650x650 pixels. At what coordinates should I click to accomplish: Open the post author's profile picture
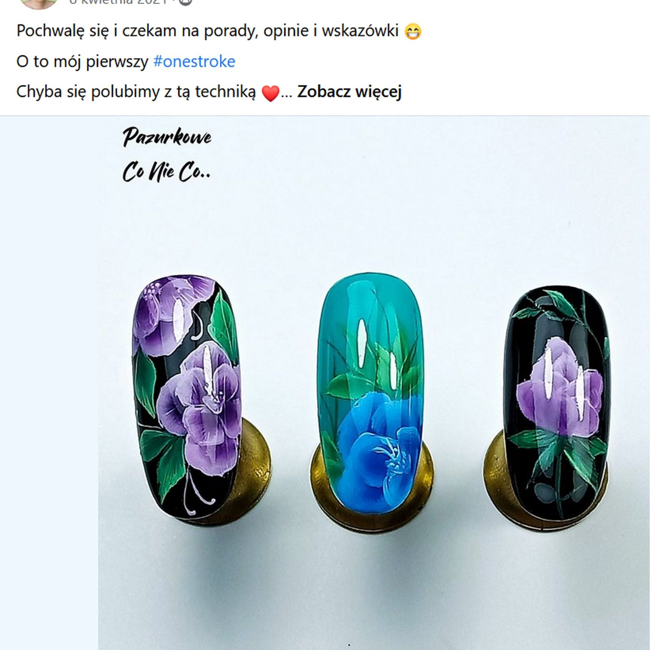click(x=39, y=3)
